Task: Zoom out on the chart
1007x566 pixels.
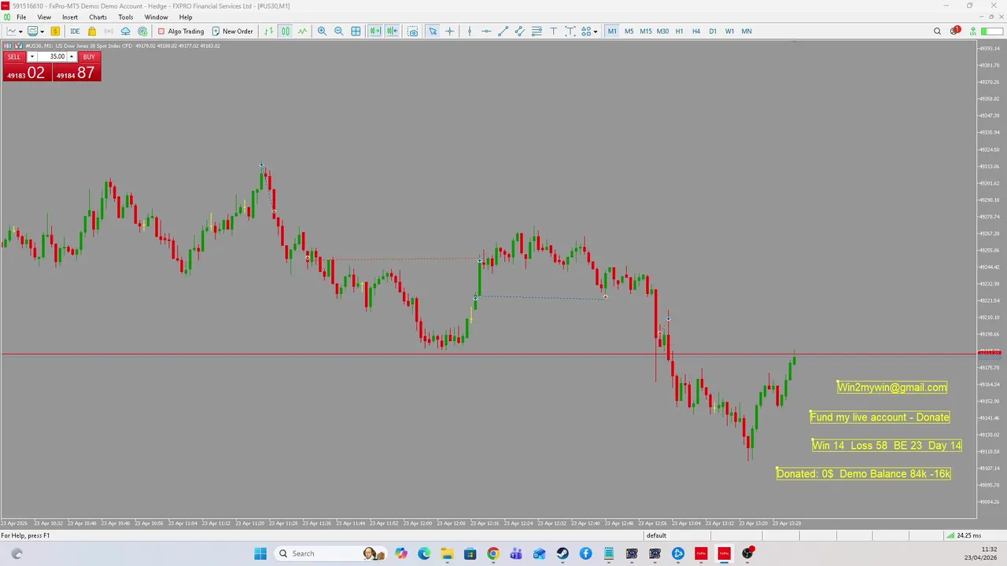Action: pos(339,31)
